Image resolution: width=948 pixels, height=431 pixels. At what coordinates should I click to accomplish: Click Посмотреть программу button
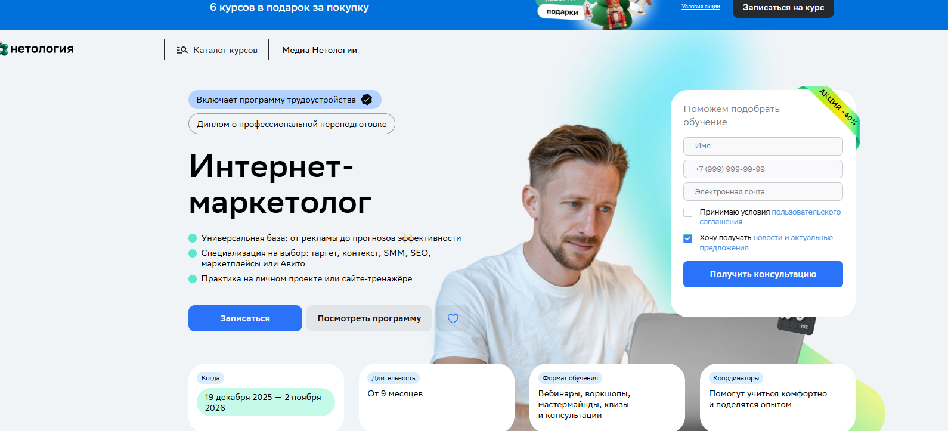point(369,318)
